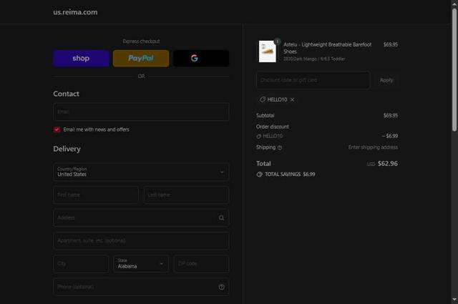Viewport: 458px width, 304px height.
Task: Click the barefoot shoes product thumbnail
Action: pos(267,52)
